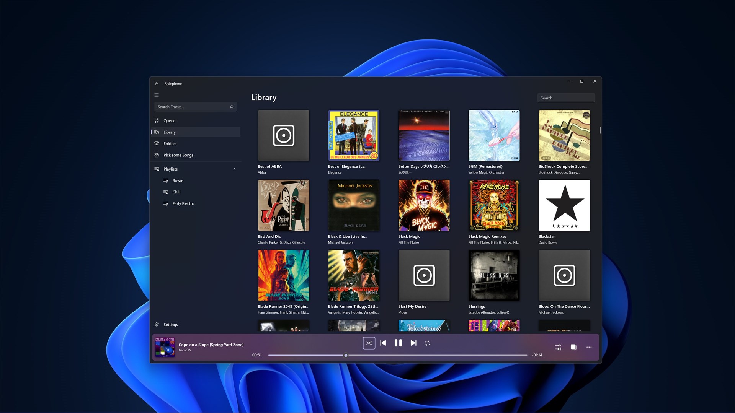Pause the current track

point(398,343)
